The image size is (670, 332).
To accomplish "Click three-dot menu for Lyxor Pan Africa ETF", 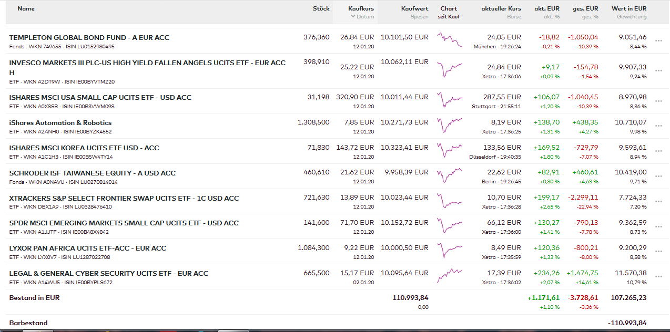I will pos(658,252).
